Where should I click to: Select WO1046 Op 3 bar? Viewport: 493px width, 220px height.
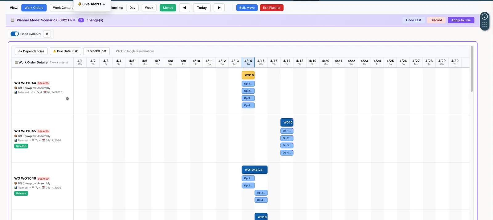click(x=261, y=193)
